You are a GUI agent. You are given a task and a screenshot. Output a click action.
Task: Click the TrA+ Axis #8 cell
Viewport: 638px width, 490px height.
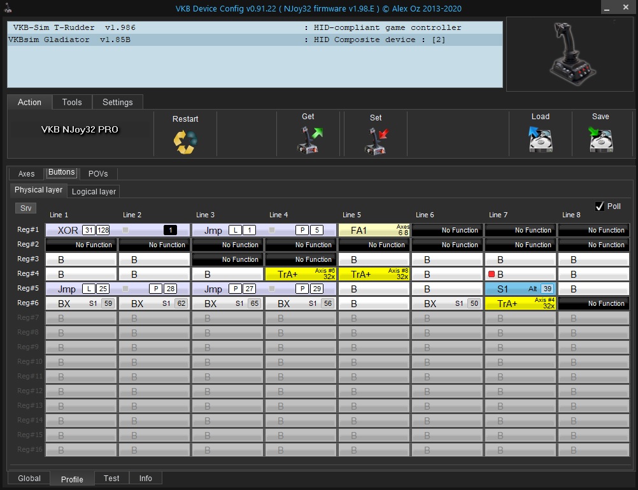pos(374,274)
